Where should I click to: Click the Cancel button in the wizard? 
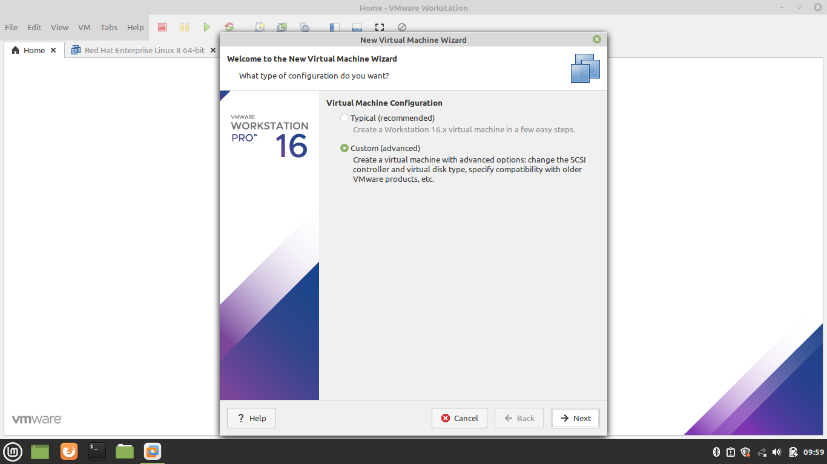coord(460,418)
